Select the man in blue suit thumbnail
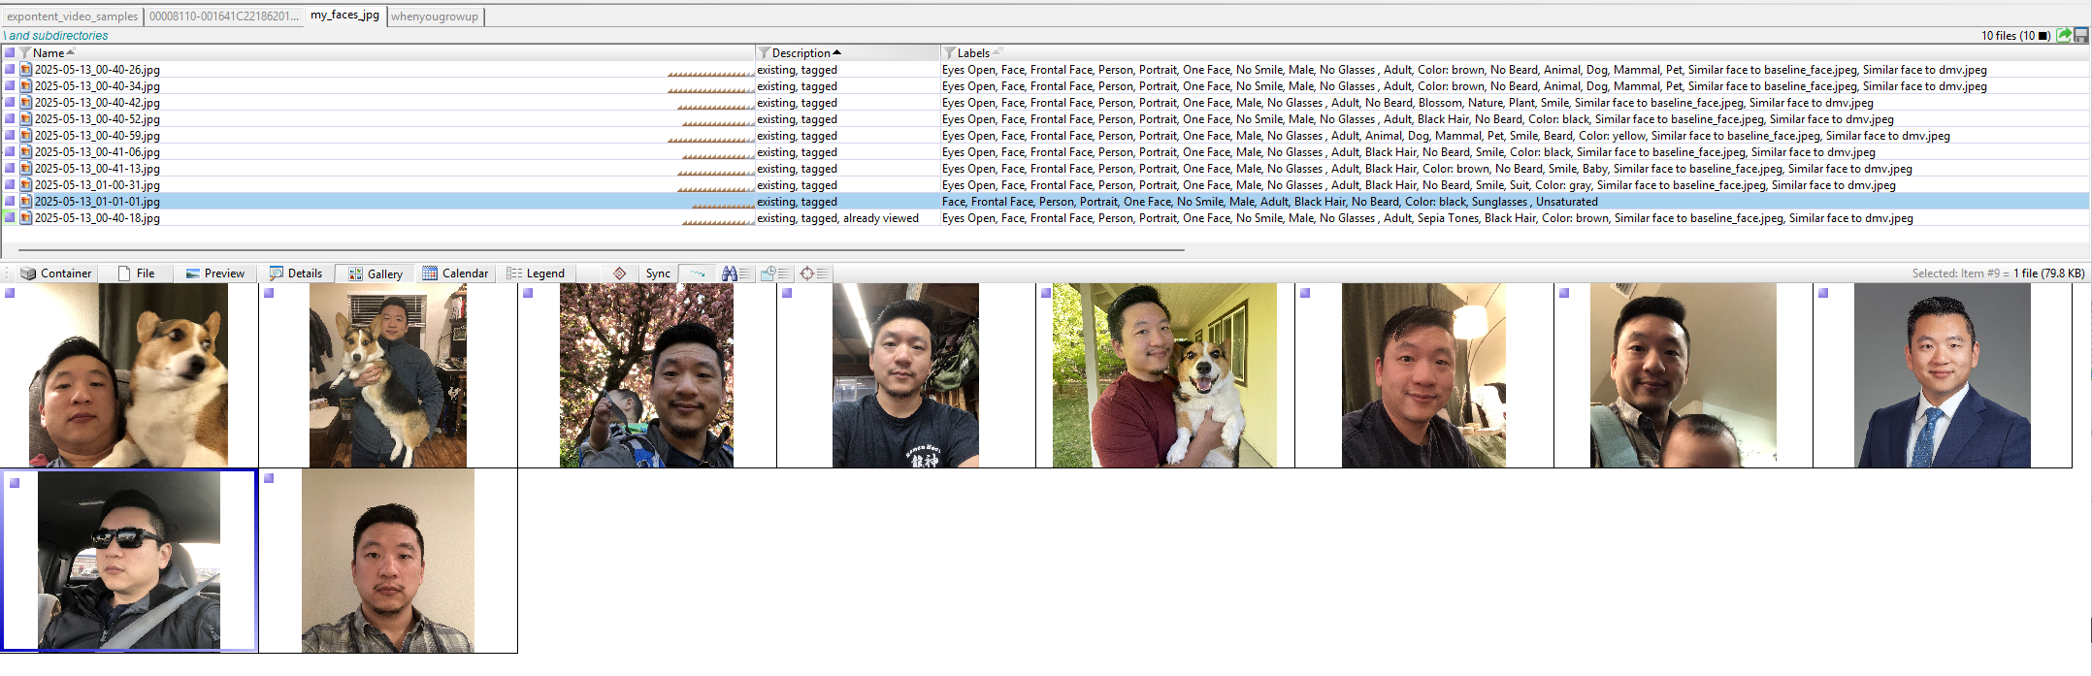 pos(1942,375)
